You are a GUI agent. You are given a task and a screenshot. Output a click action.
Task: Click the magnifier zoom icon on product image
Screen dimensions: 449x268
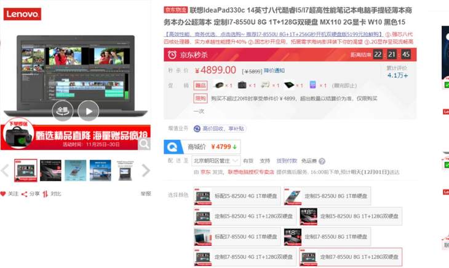(x=144, y=144)
